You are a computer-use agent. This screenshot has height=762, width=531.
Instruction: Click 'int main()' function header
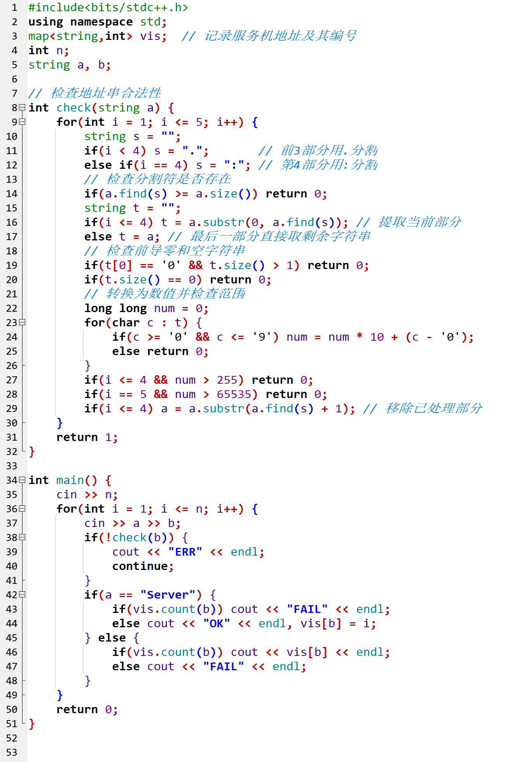click(63, 480)
